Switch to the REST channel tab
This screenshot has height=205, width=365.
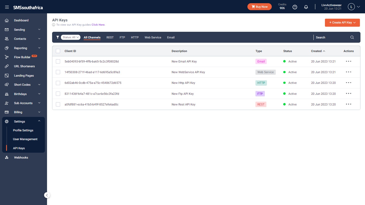tap(110, 37)
